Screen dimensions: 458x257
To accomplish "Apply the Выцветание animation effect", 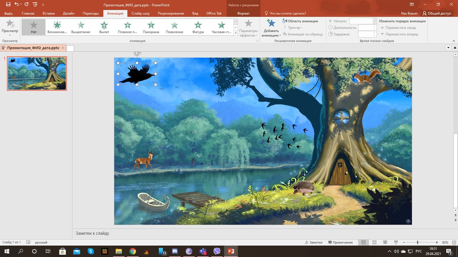I will click(x=81, y=27).
